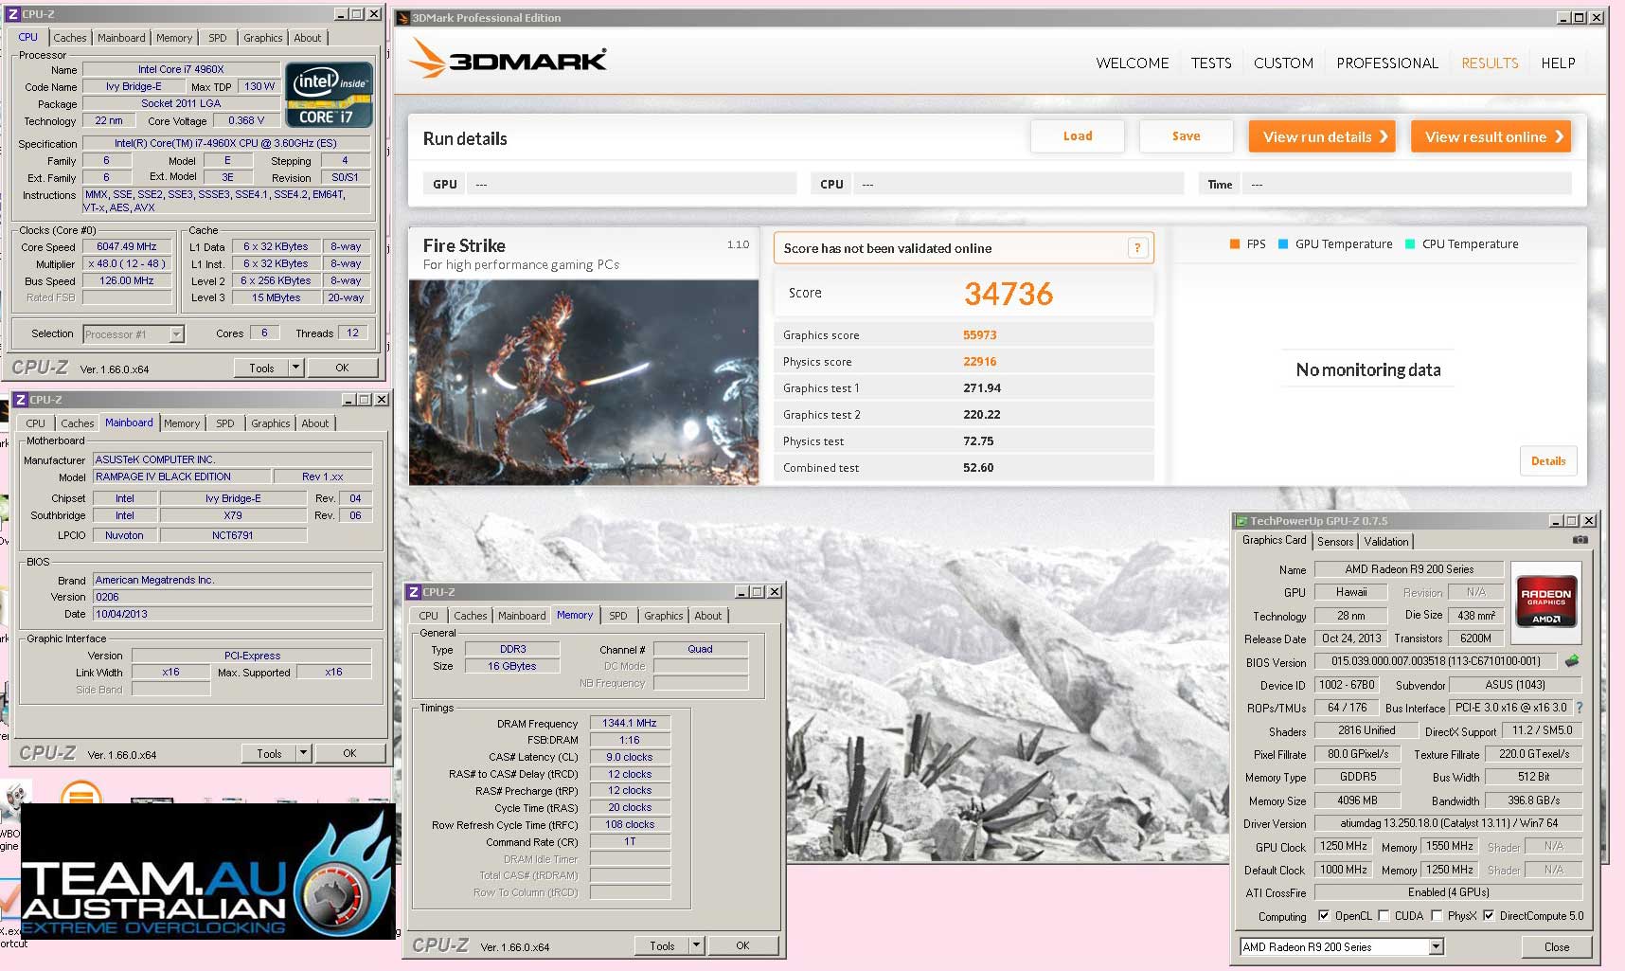Click the Details button under monitoring data

tap(1548, 461)
